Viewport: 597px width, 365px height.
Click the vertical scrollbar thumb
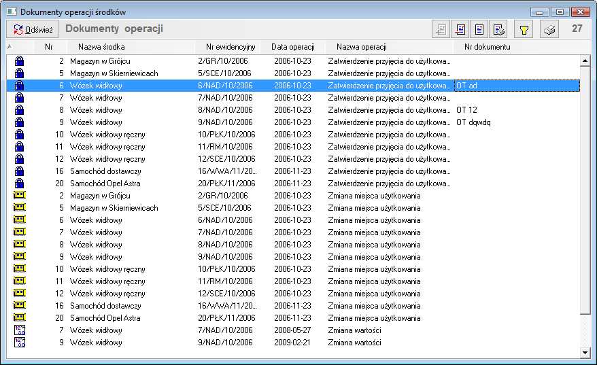[585, 190]
